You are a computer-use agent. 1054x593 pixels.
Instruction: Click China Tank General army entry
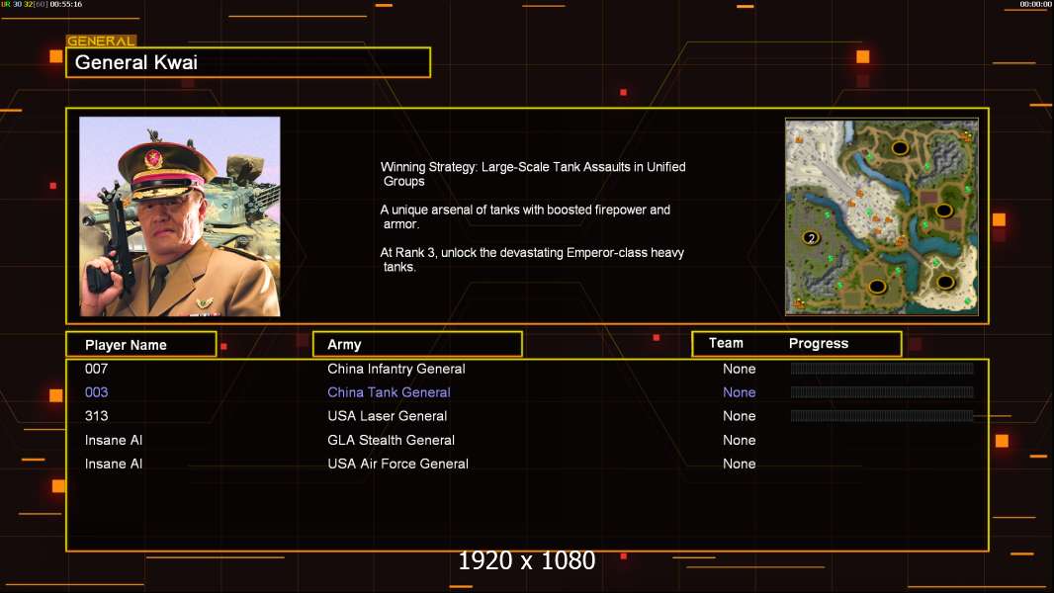[x=389, y=392]
